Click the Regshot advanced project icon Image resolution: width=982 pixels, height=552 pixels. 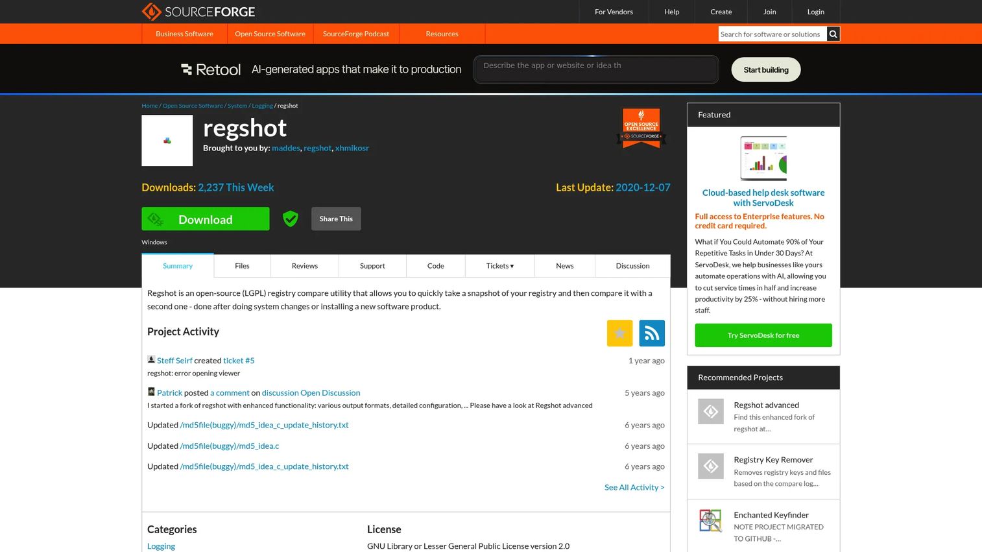click(x=711, y=411)
